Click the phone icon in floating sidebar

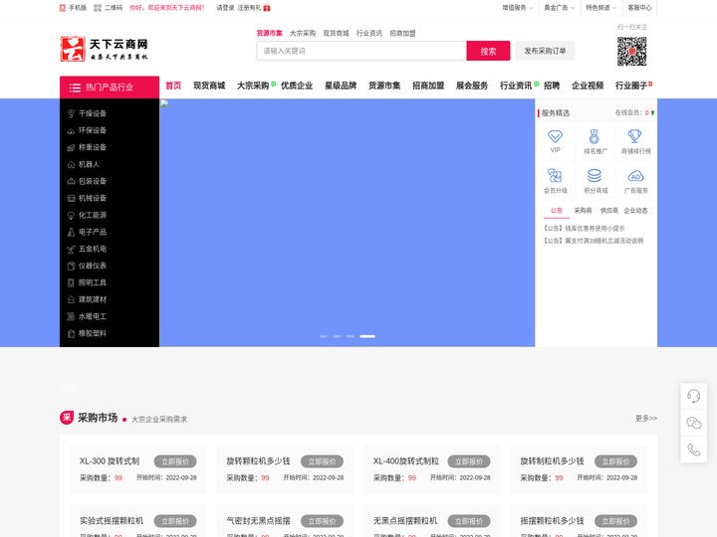694,449
